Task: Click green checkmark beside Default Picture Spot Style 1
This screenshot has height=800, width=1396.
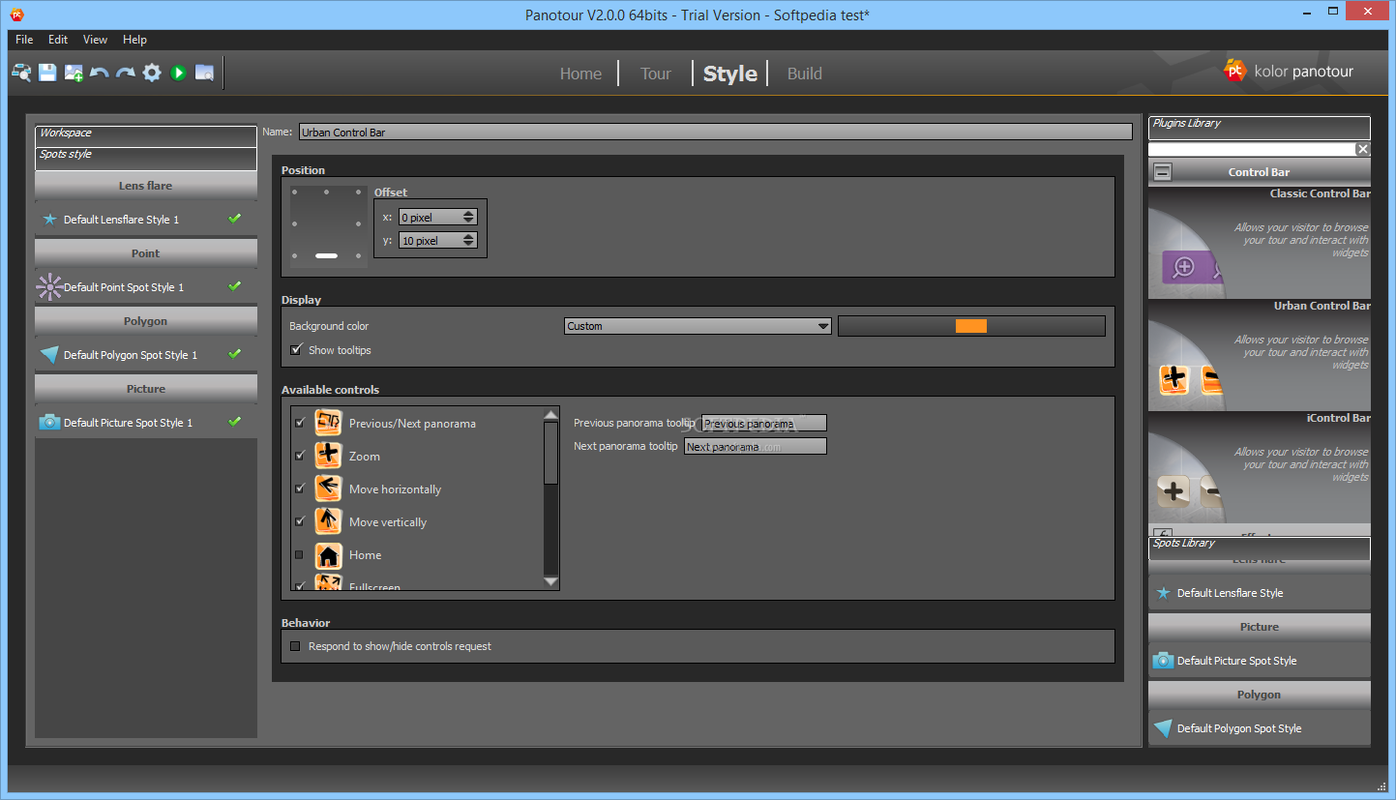Action: [x=234, y=422]
